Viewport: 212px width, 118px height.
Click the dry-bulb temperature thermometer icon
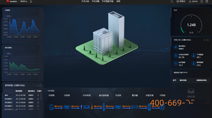(194, 56)
